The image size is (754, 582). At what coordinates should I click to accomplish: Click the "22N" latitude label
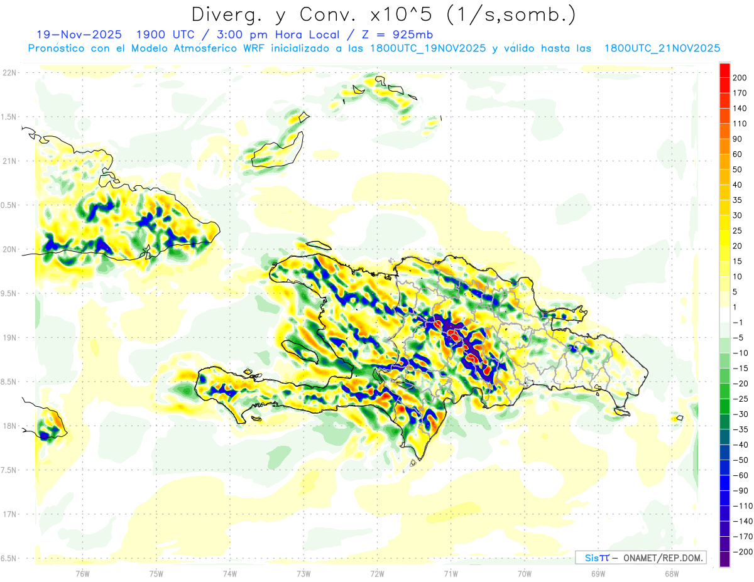(9, 73)
